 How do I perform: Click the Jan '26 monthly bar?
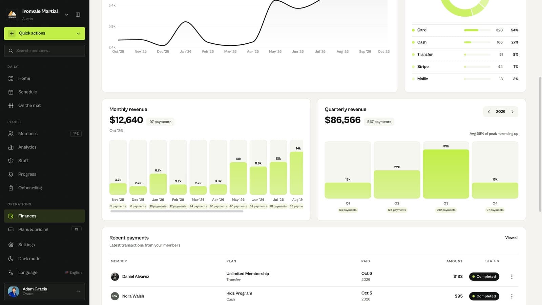158,184
